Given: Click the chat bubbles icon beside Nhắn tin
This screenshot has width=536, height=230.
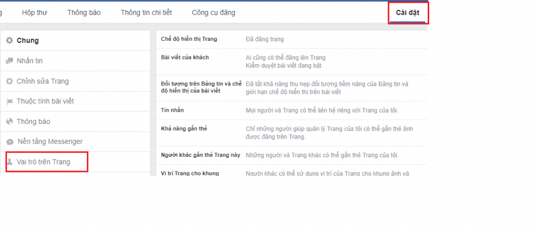Looking at the screenshot, I should [9, 61].
